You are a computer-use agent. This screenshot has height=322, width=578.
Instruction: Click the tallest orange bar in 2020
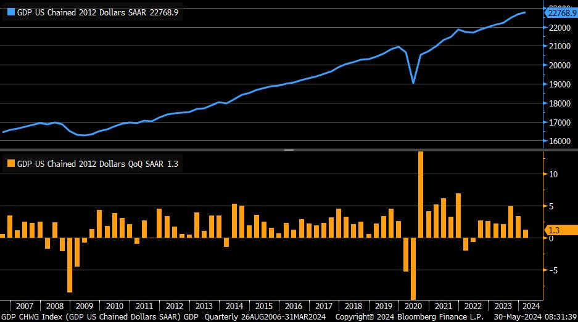tap(421, 194)
